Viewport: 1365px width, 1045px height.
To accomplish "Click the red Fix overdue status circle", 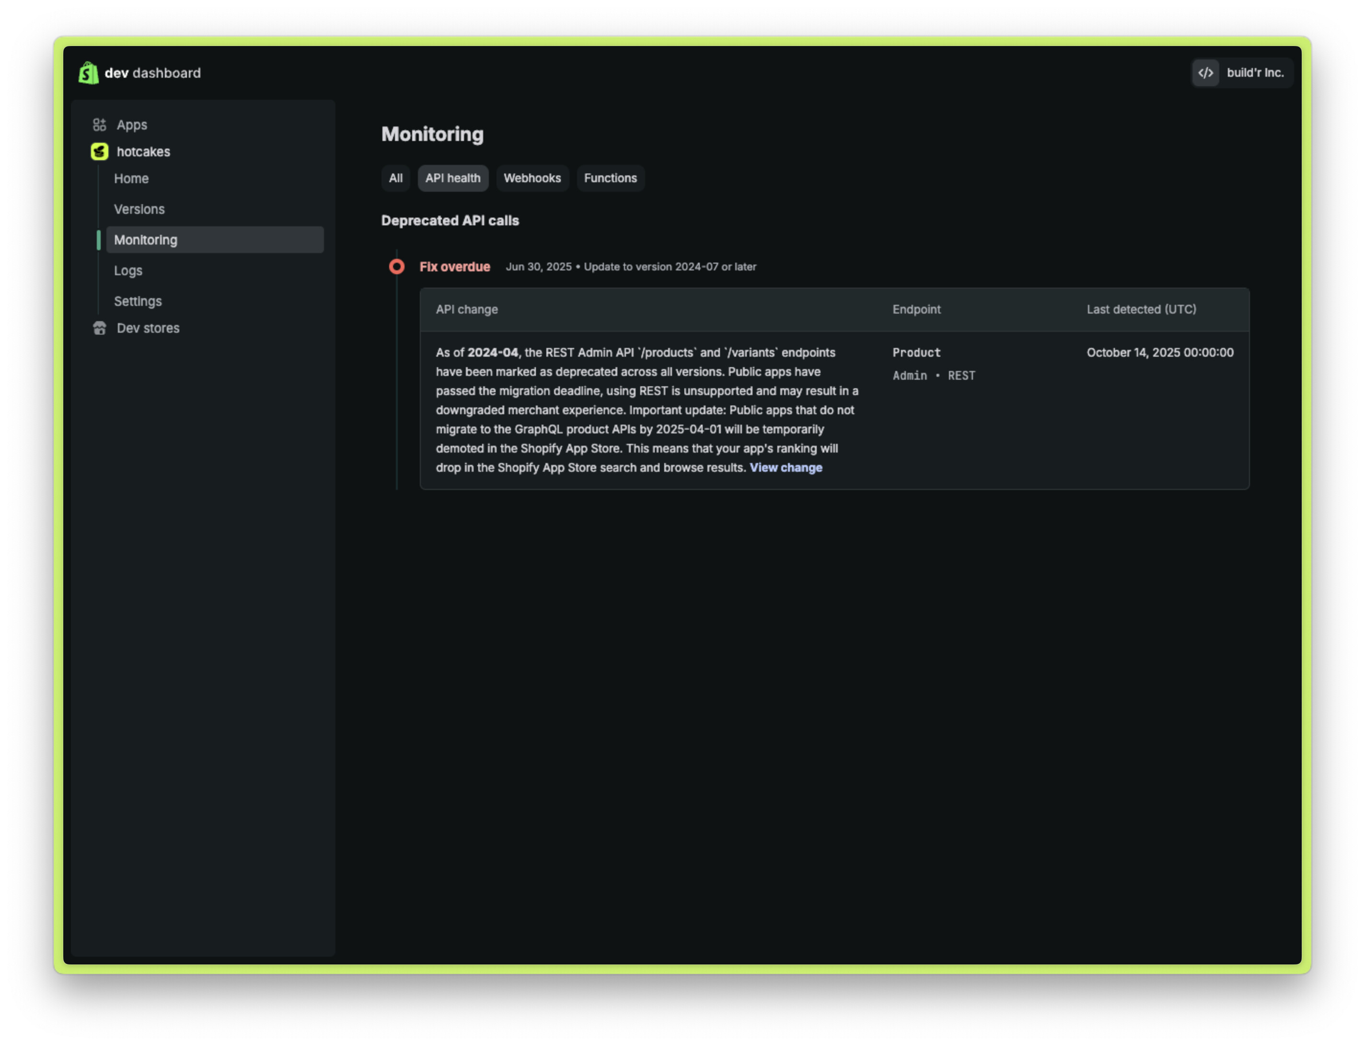I will pos(397,267).
